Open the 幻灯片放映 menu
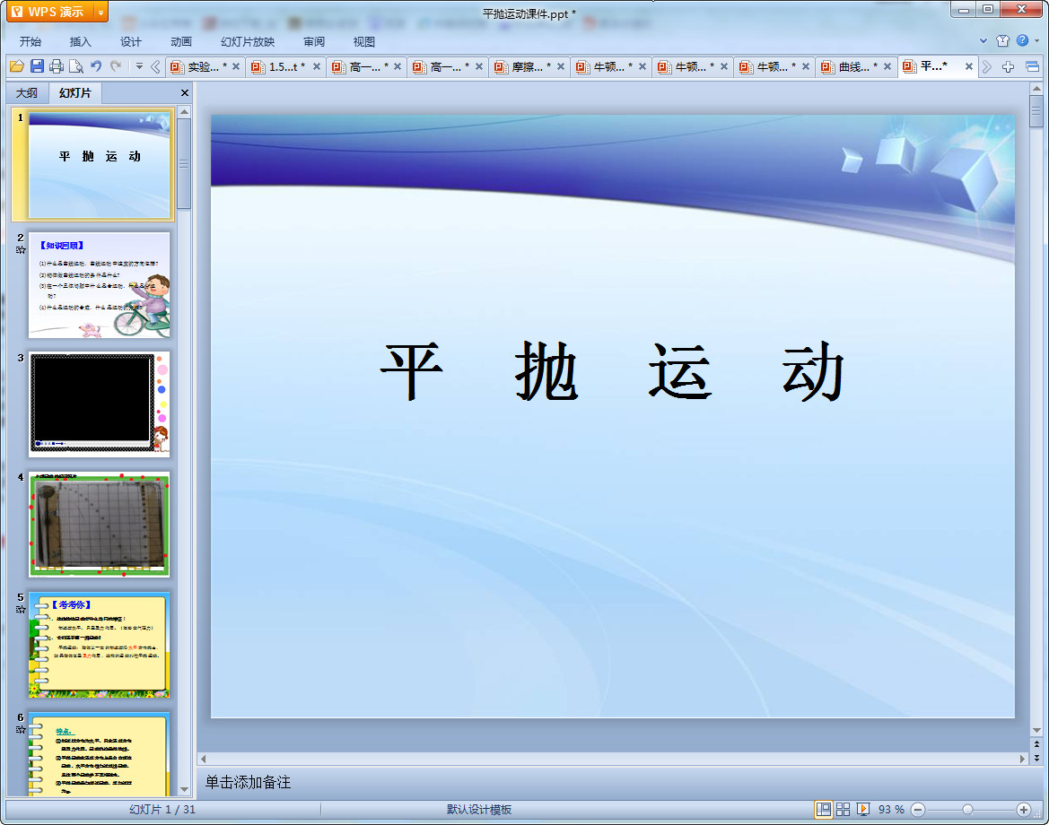The image size is (1049, 825). 248,41
